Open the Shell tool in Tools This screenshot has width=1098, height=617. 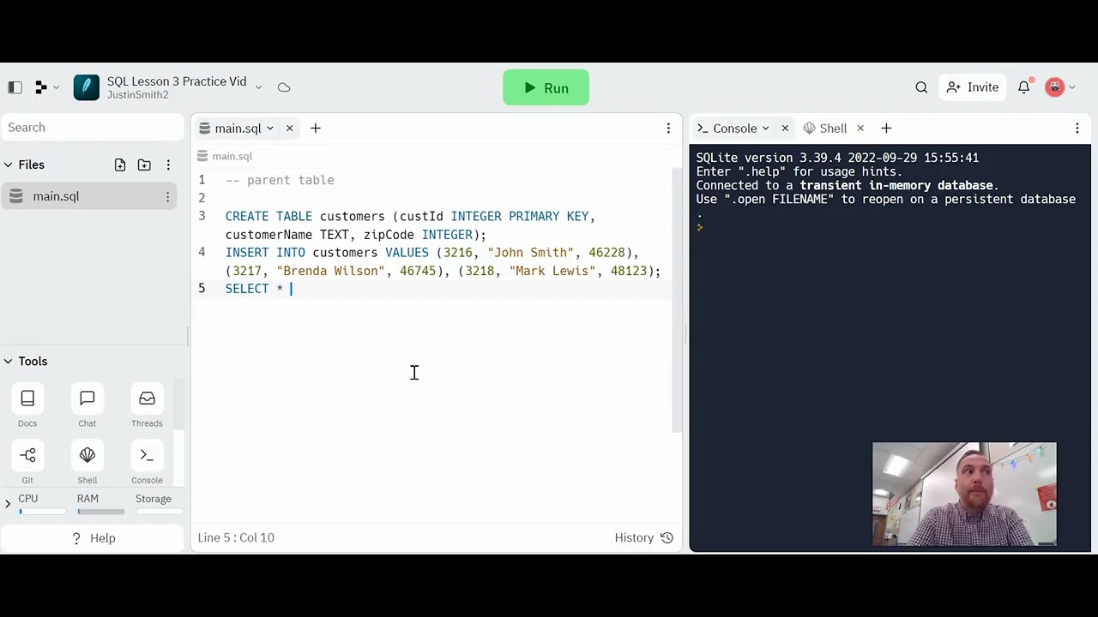click(x=87, y=464)
